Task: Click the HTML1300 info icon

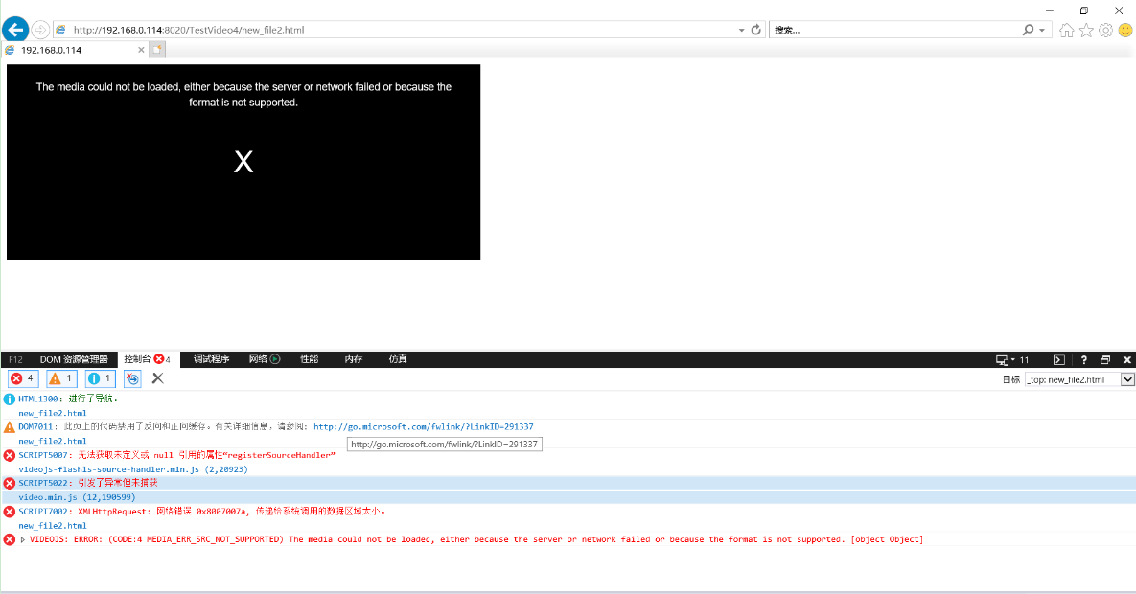Action: tap(10, 400)
